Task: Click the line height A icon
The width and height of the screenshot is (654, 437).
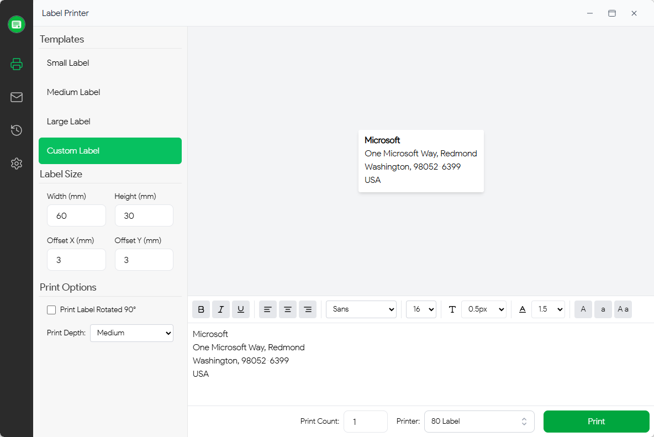Action: coord(522,309)
